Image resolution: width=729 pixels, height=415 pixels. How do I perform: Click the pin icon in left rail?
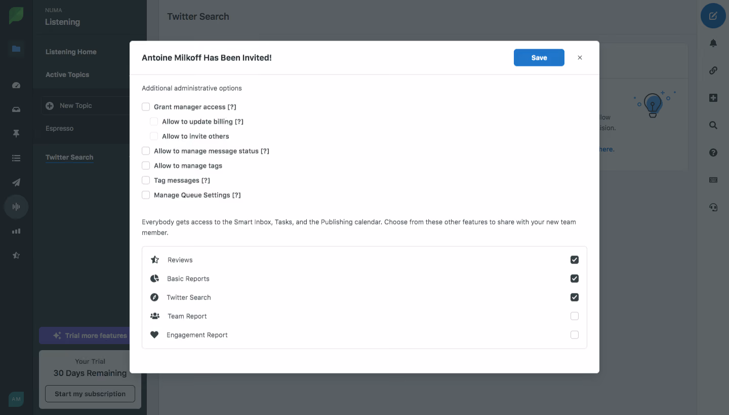pyautogui.click(x=16, y=134)
